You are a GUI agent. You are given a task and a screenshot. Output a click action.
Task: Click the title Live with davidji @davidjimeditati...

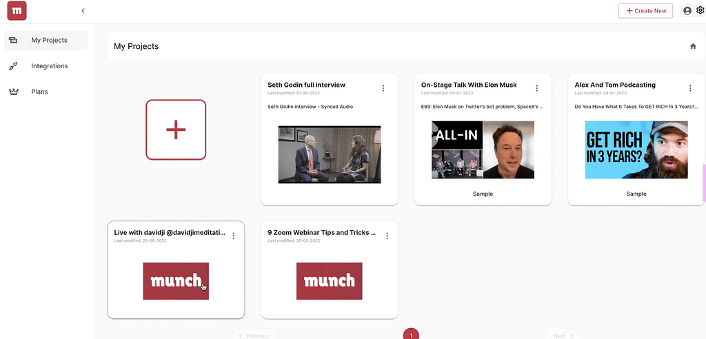[170, 232]
